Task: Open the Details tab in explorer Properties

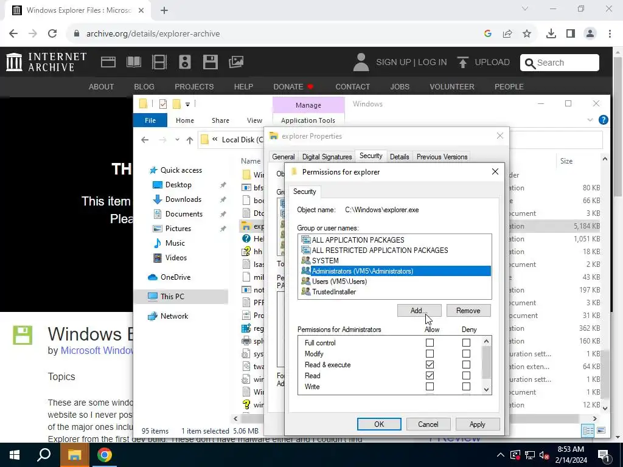Action: pos(399,157)
